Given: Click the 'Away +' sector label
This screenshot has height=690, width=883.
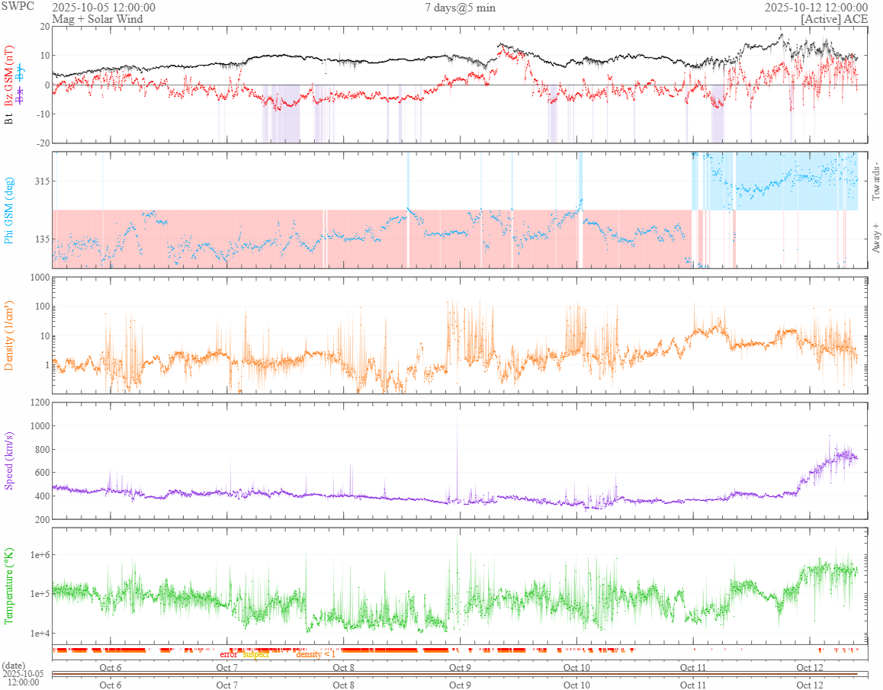Looking at the screenshot, I should 875,238.
